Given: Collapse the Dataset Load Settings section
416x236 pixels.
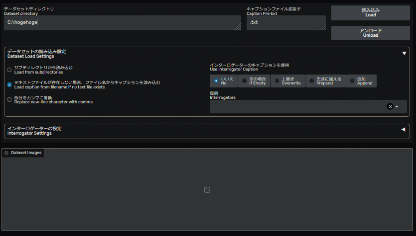Looking at the screenshot, I should (404, 54).
